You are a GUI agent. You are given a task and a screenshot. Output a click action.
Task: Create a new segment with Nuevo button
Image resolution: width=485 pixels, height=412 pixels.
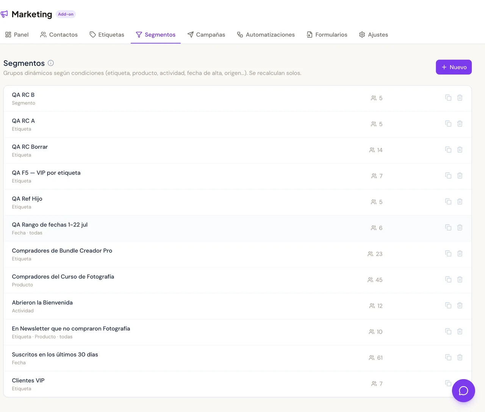pos(454,67)
